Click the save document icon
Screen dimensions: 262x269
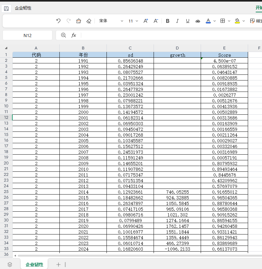(x=6, y=9)
